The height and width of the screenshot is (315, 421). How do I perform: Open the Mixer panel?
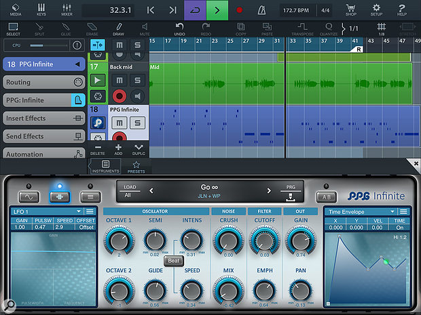(x=67, y=9)
